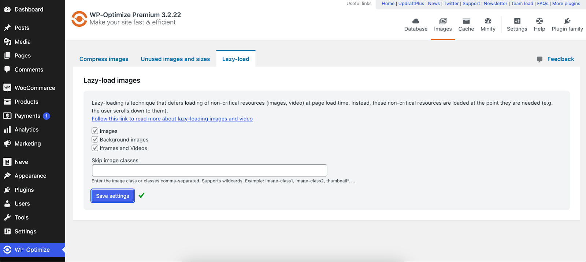Open the Team lead link

(x=522, y=4)
